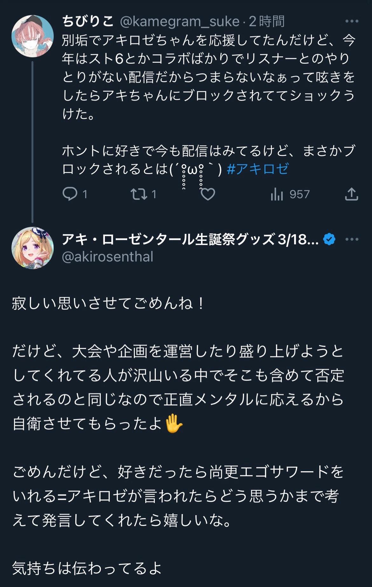Open ちびりこ's profile picture
The height and width of the screenshot is (587, 372).
coord(32,36)
